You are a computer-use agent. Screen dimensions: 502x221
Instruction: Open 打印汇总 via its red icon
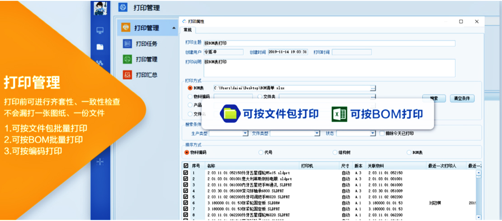(128, 75)
